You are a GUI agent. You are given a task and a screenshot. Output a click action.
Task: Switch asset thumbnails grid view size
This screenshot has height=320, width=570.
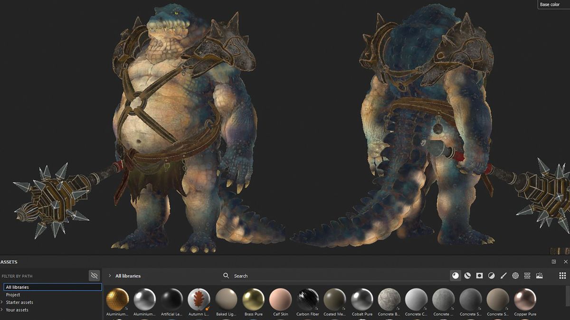pos(562,275)
